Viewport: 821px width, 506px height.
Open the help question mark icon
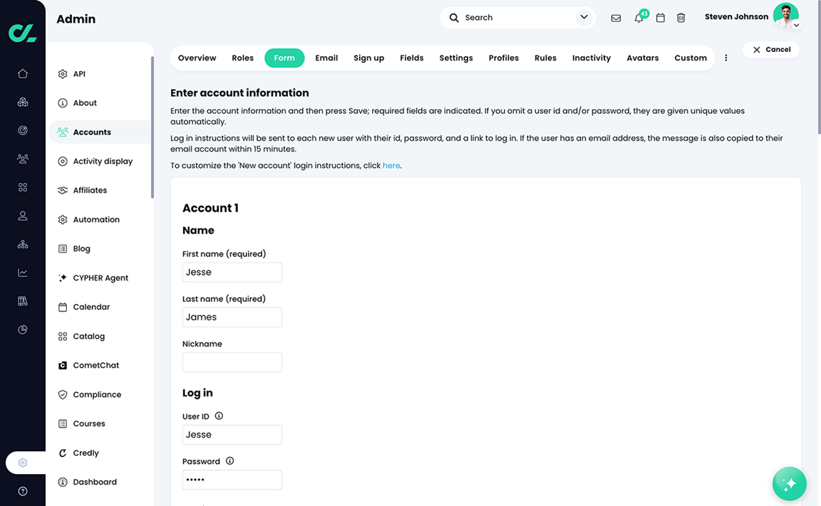tap(23, 491)
